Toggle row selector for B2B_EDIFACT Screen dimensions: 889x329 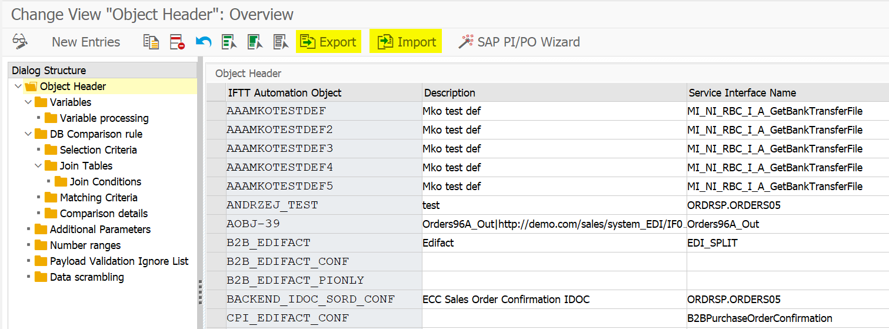pos(216,242)
